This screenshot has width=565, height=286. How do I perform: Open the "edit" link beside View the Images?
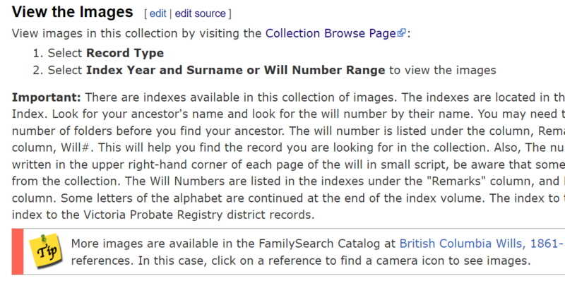[x=157, y=13]
